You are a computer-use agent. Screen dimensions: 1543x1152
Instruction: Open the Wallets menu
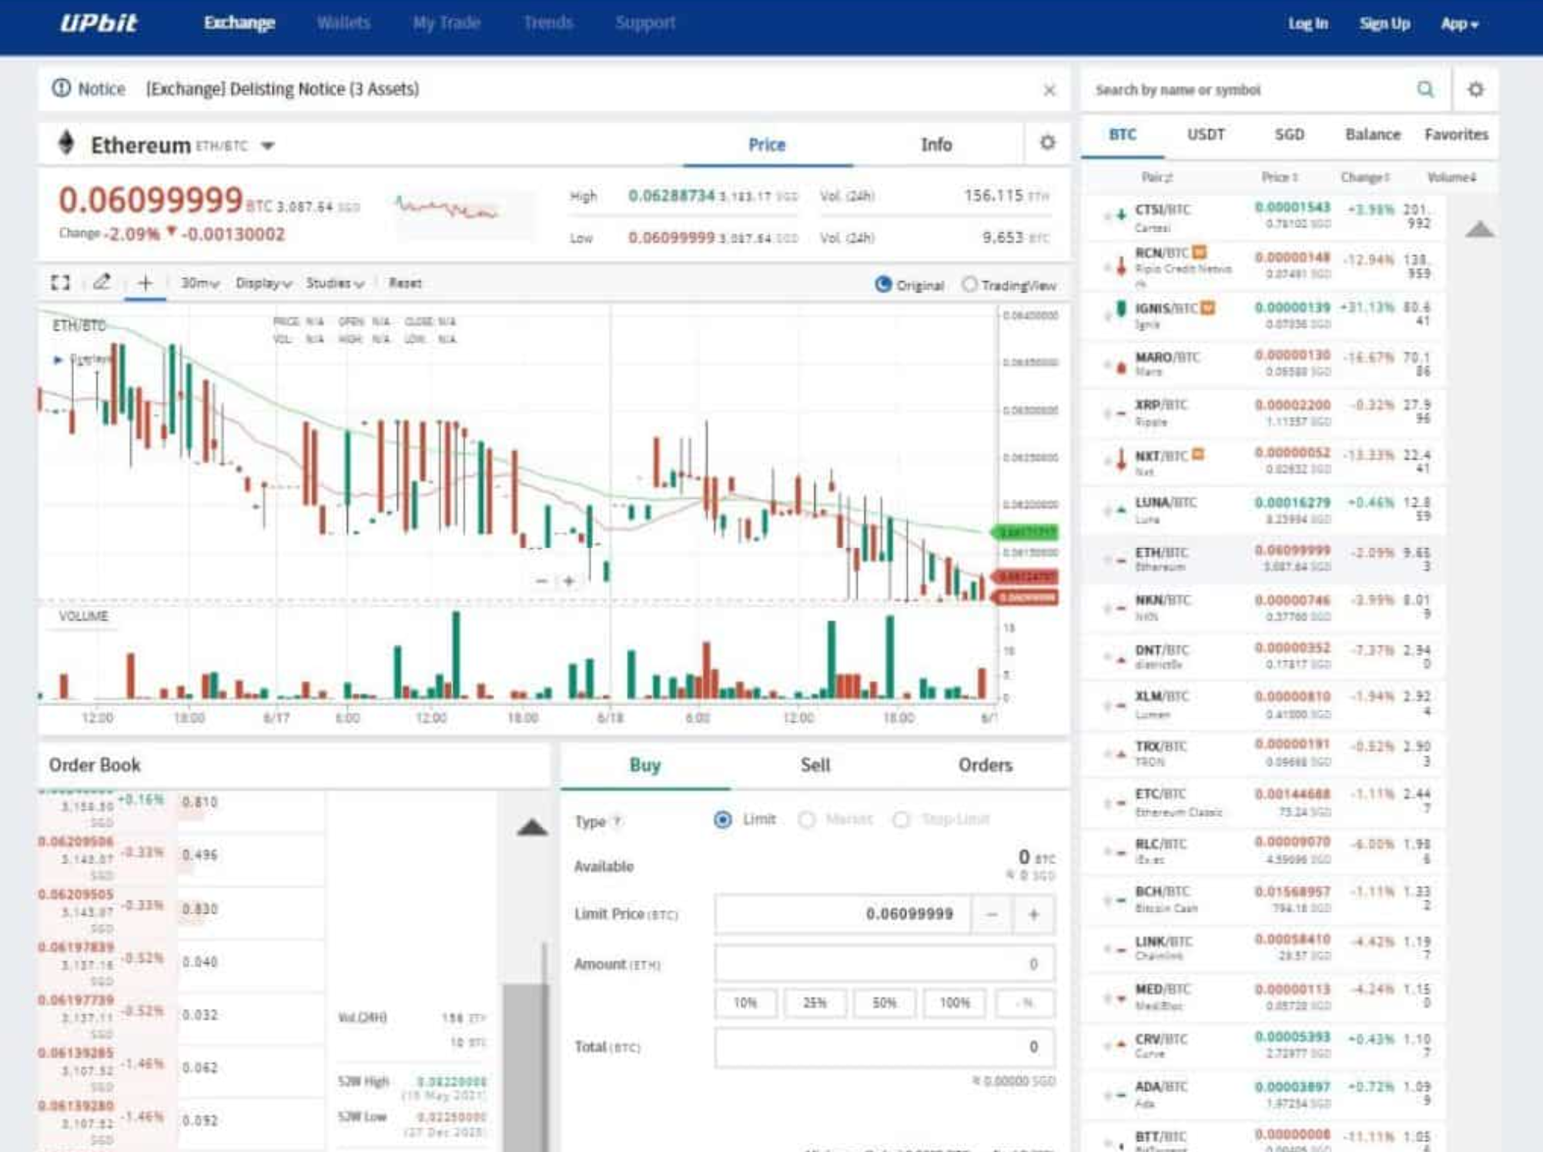tap(343, 23)
